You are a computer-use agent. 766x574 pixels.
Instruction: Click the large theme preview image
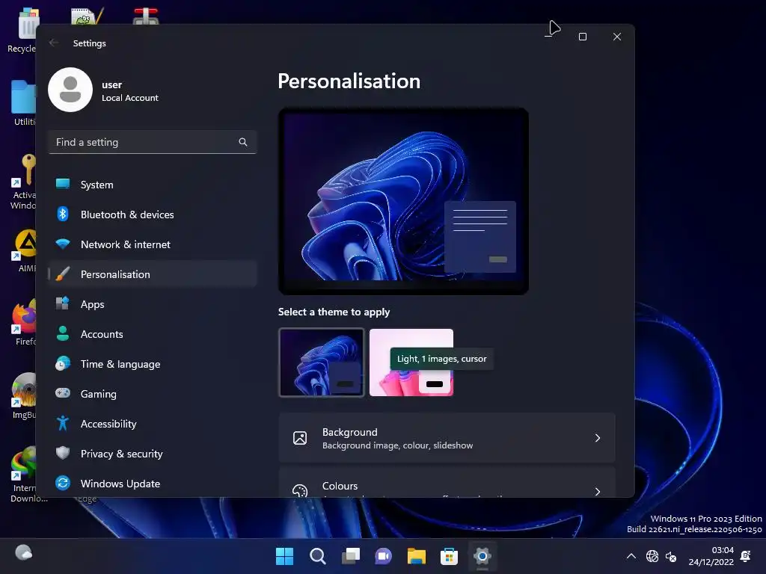tap(403, 201)
